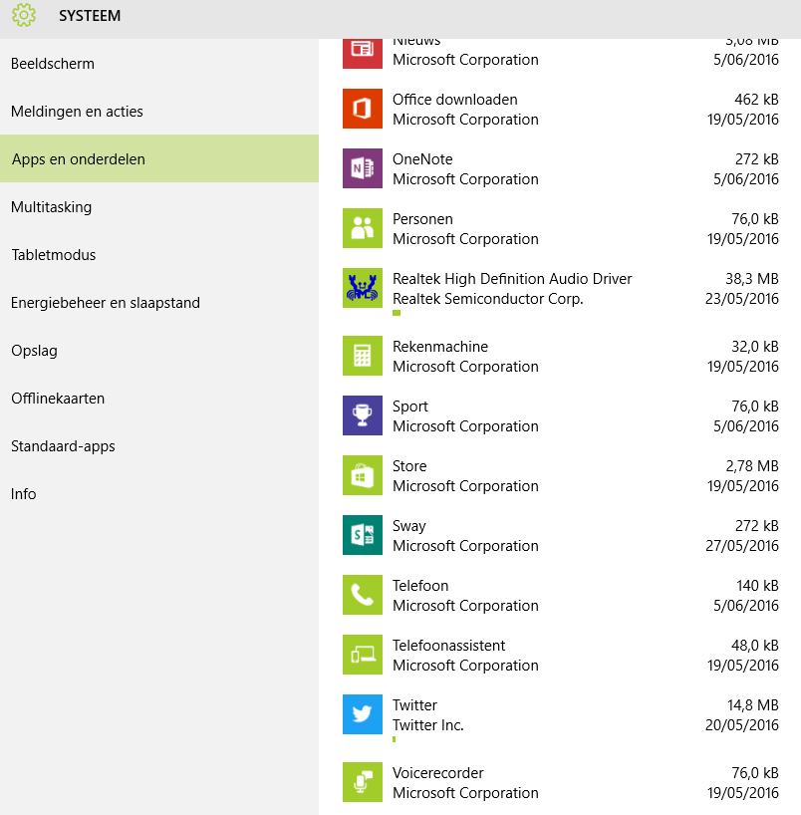Click the OneNote app icon

coord(363,168)
